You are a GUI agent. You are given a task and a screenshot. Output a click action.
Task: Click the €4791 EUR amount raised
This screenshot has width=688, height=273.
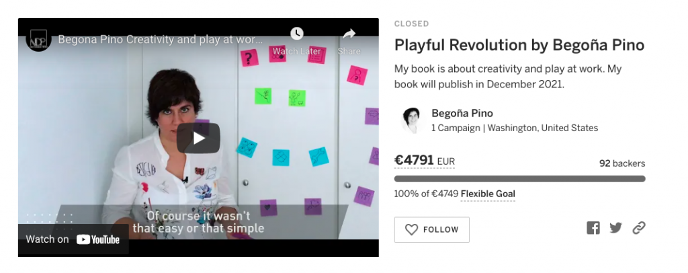[x=425, y=161]
